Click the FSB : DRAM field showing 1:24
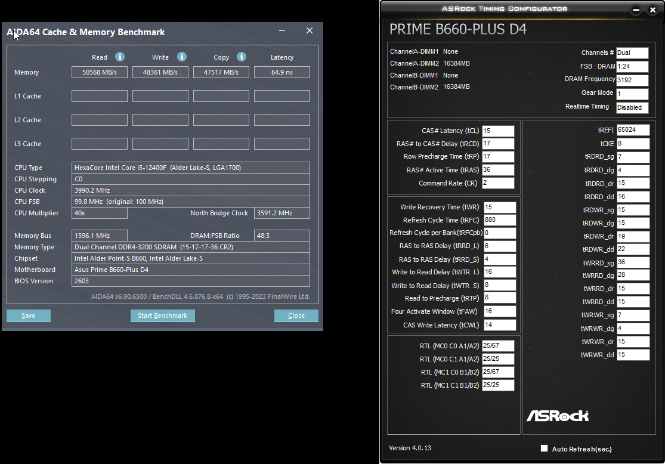Screen dimensions: 665x464 pos(632,67)
